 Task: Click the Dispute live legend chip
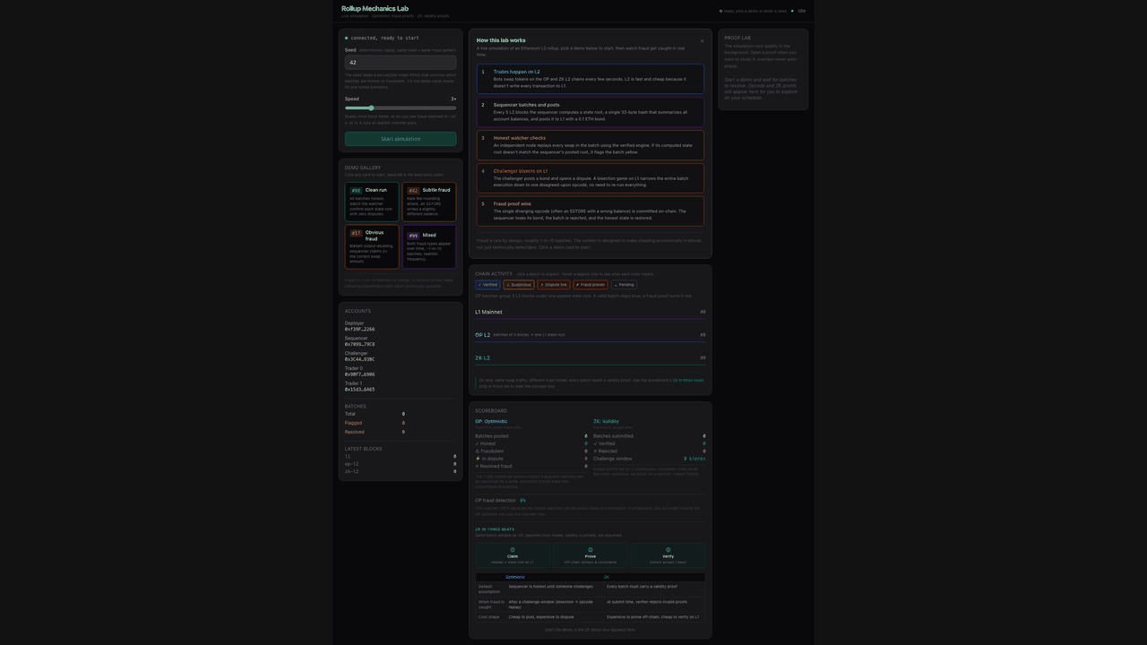(554, 285)
